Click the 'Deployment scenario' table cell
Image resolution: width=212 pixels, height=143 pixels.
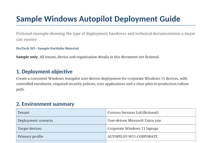[x=61, y=121]
